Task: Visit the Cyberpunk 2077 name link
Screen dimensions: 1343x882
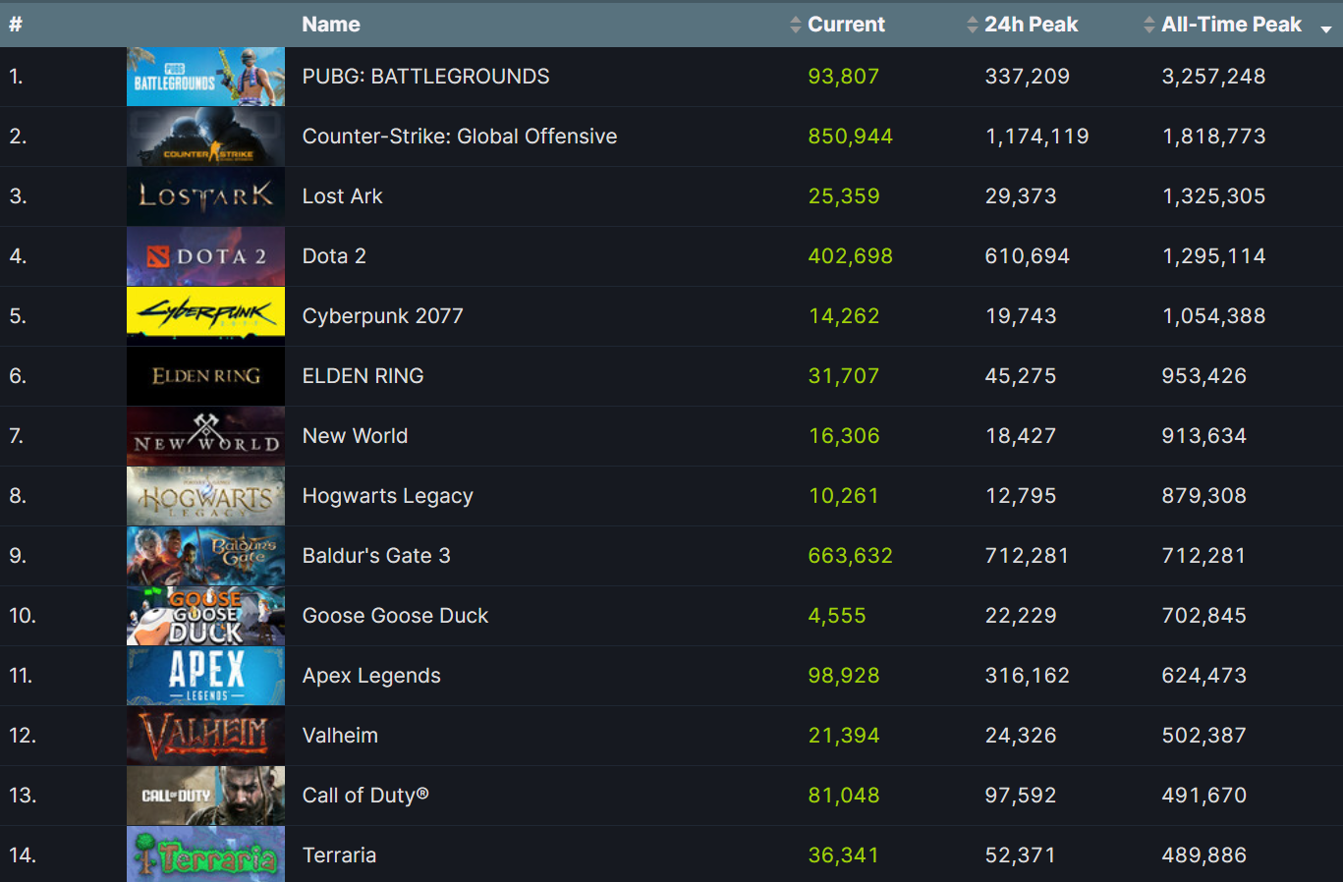Action: (382, 316)
